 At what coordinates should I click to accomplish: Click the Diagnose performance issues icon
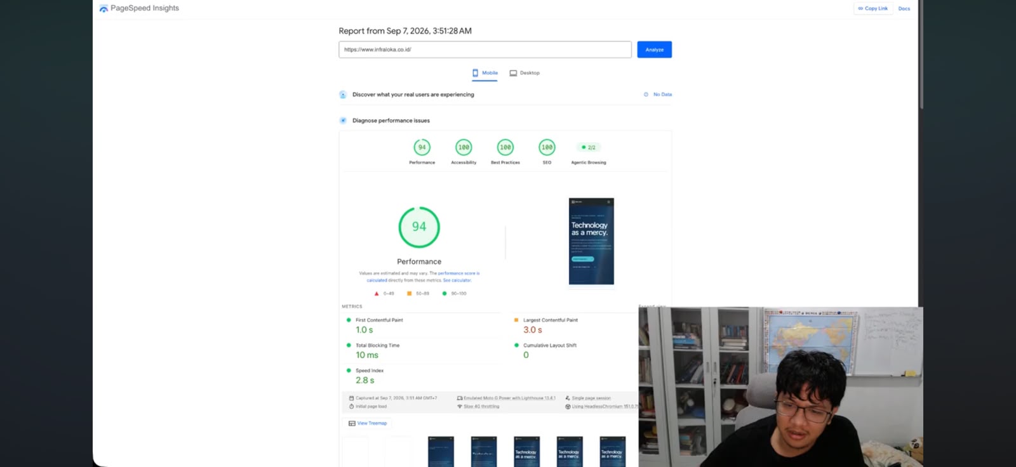[343, 121]
